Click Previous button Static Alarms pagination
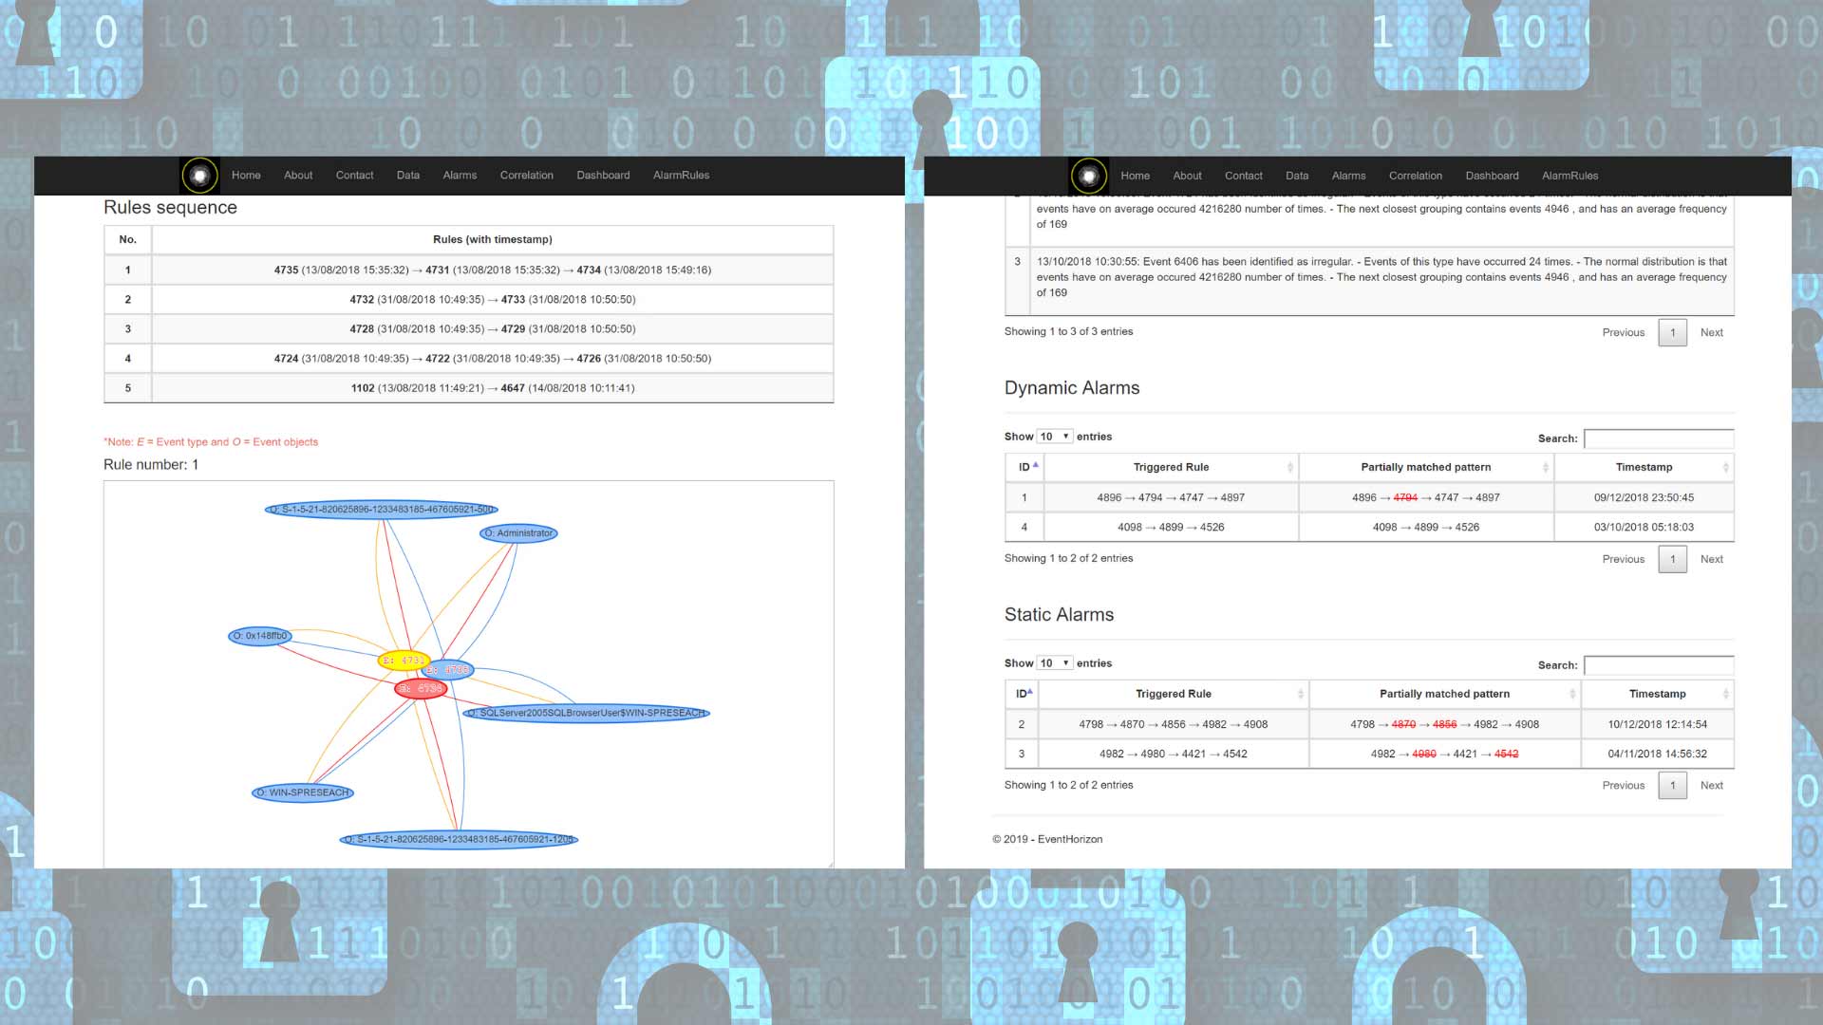This screenshot has height=1025, width=1823. (1624, 785)
